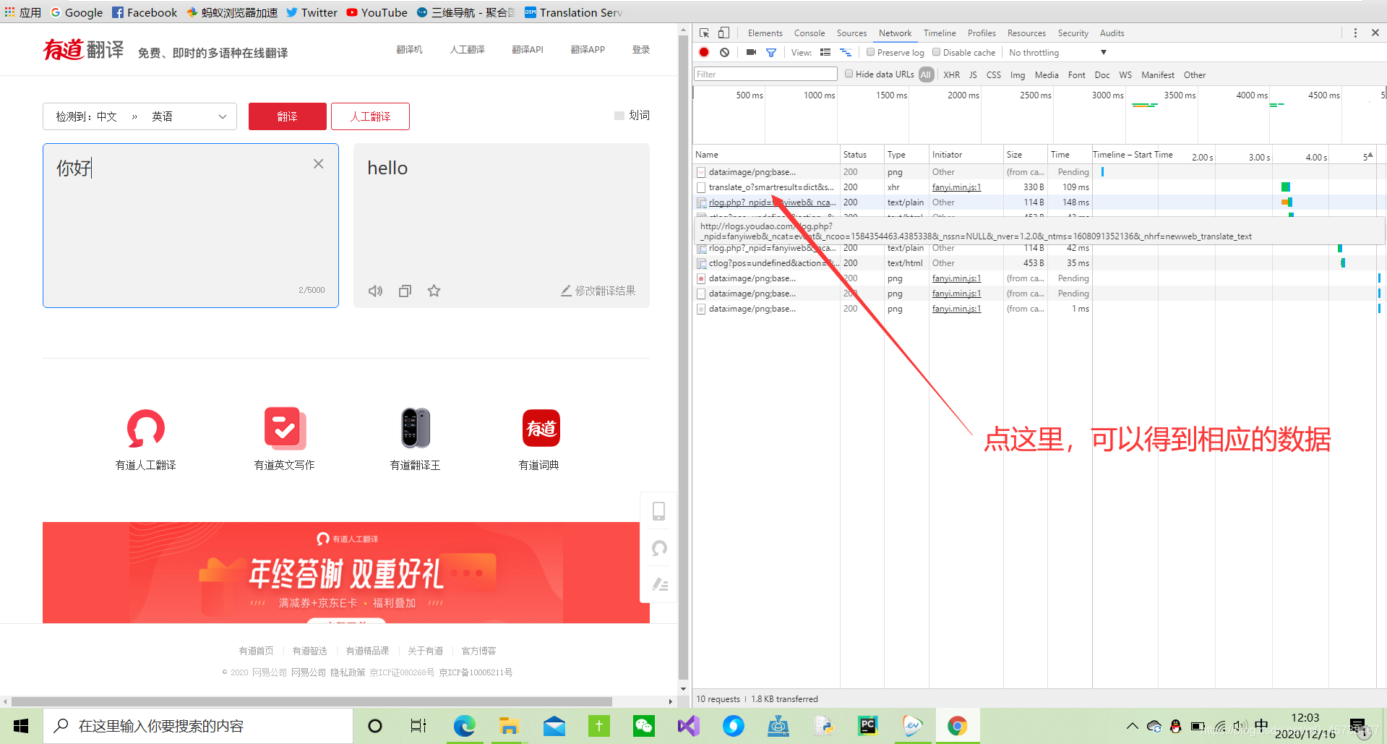1387x744 pixels.
Task: Open the Timeline tab
Action: pyautogui.click(x=940, y=33)
